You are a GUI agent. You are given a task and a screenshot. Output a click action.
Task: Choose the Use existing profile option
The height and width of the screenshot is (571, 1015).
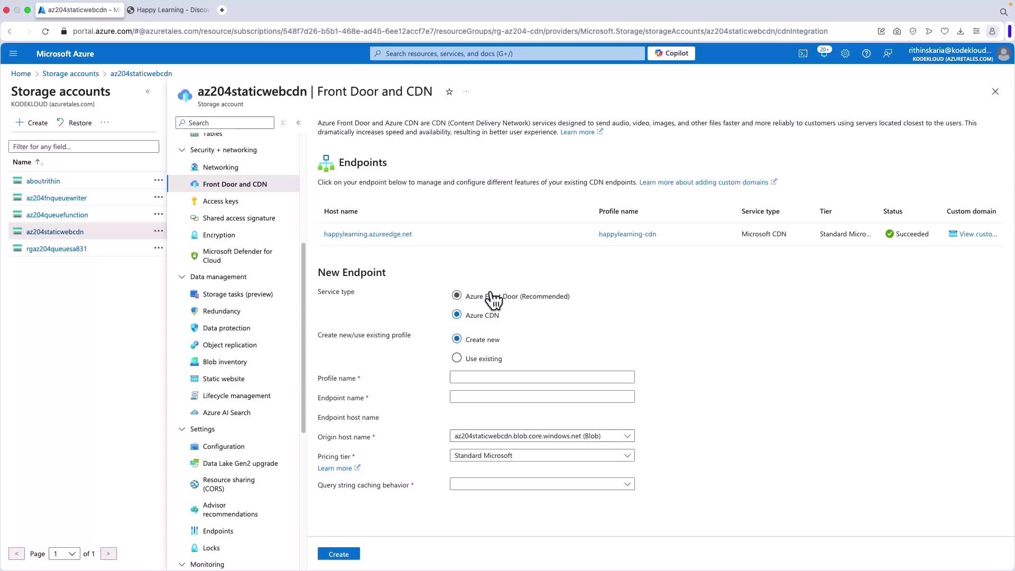click(x=457, y=358)
